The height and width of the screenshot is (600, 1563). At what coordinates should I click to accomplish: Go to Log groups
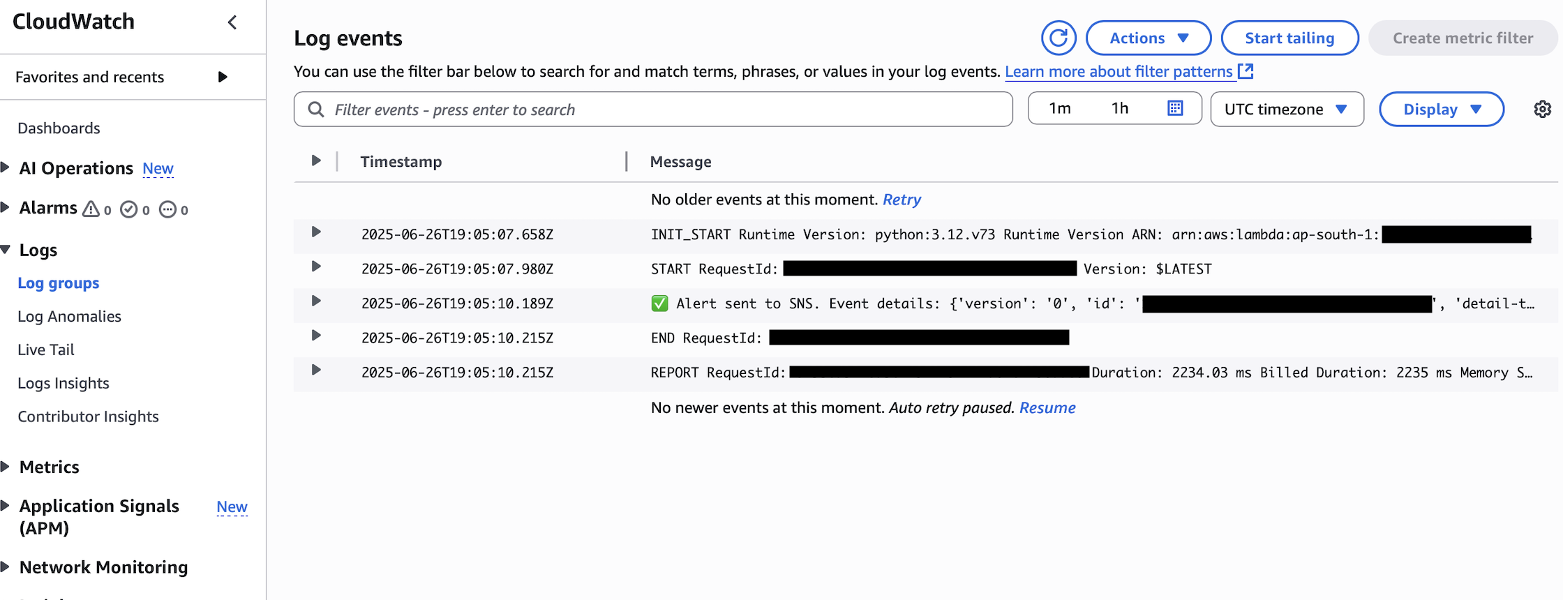[x=59, y=283]
